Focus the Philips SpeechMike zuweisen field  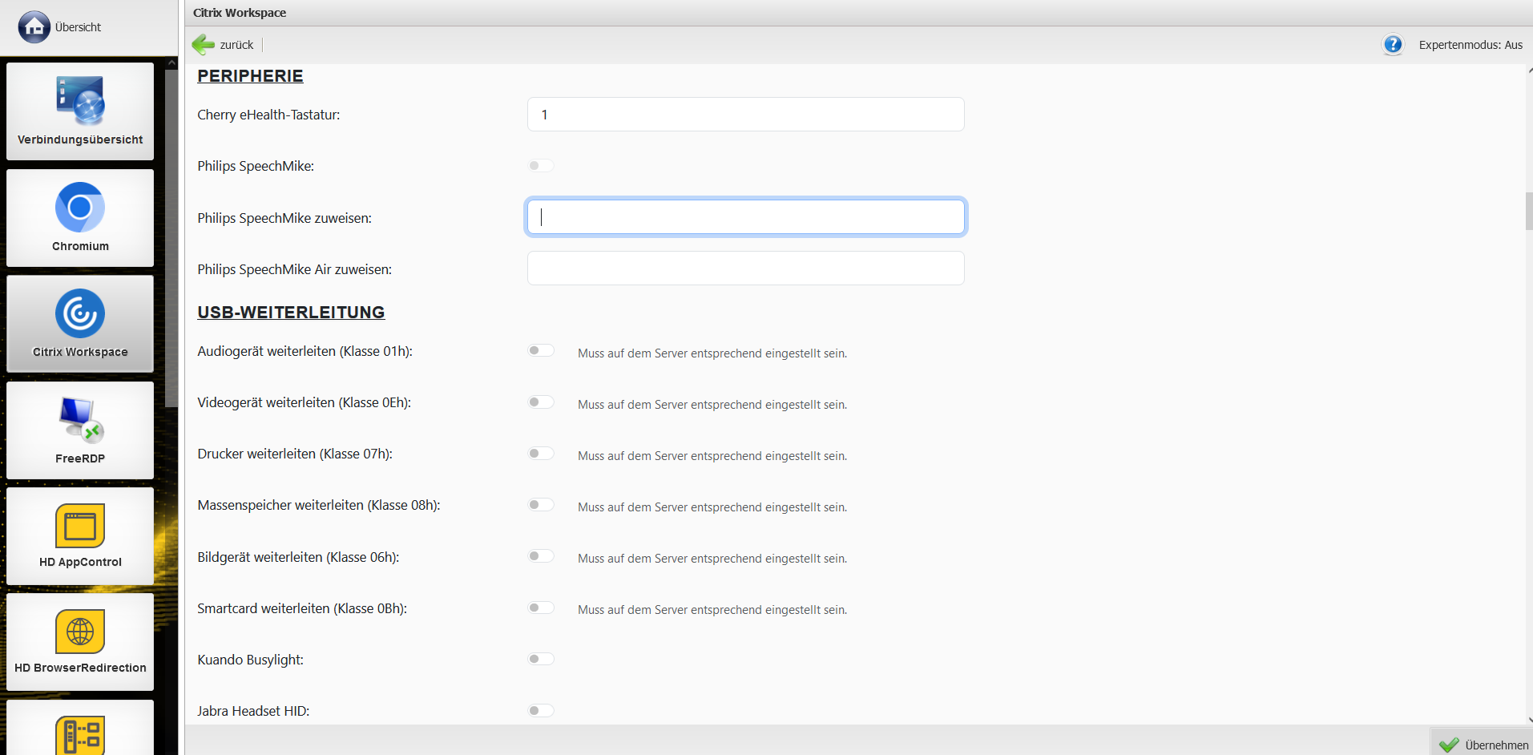click(x=745, y=217)
